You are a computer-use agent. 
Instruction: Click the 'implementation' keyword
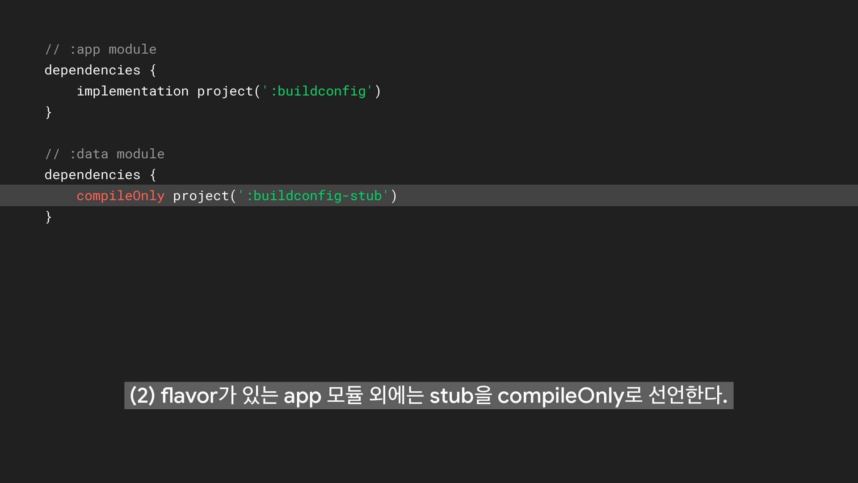[x=132, y=91]
